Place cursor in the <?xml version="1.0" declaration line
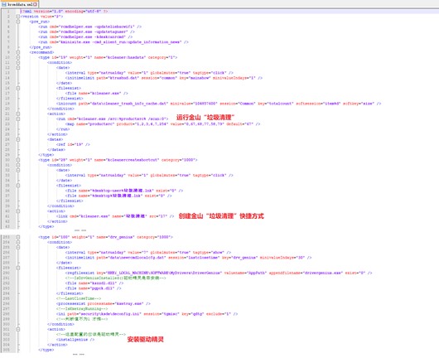439x358 pixels. [64, 12]
